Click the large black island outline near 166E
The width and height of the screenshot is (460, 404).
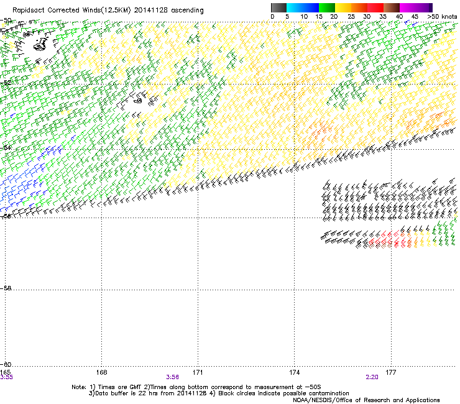40,44
